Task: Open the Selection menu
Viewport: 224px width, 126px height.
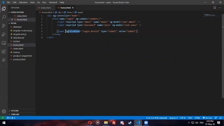Action: click(x=23, y=2)
